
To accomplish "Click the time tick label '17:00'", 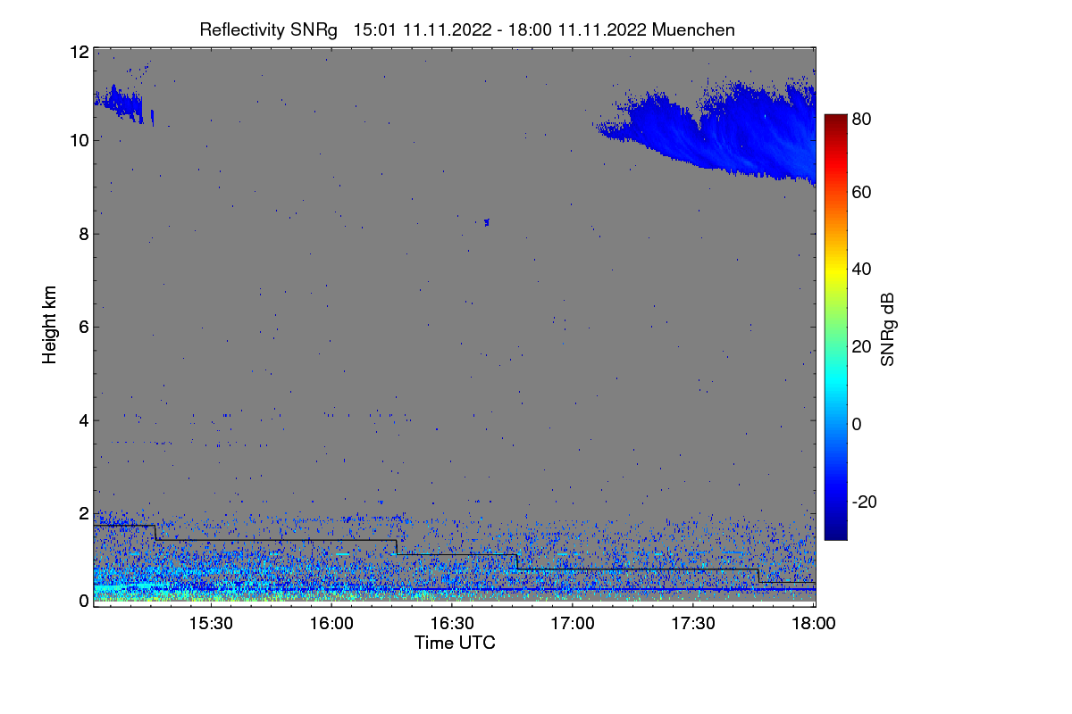I will pyautogui.click(x=573, y=624).
